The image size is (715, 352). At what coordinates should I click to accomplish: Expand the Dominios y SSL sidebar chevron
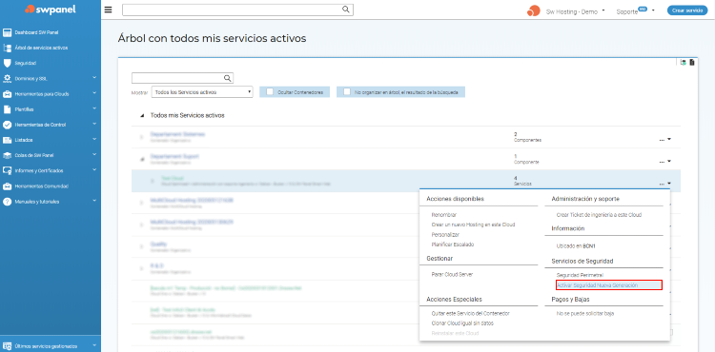pyautogui.click(x=94, y=78)
